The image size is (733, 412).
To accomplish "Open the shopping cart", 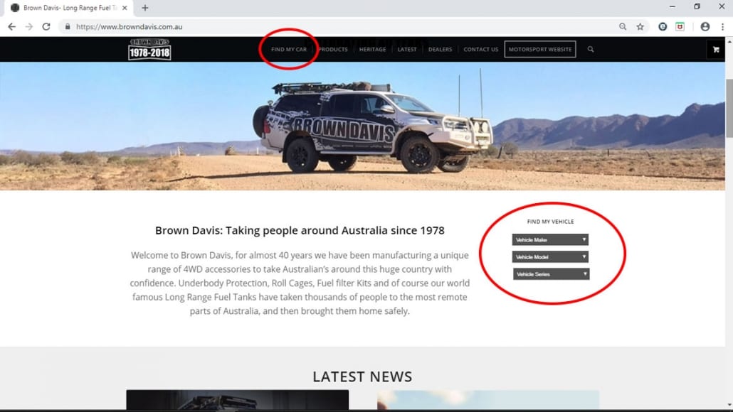I will tap(716, 50).
